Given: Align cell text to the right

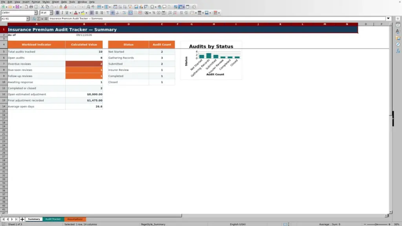Looking at the screenshot, I should [x=102, y=13].
